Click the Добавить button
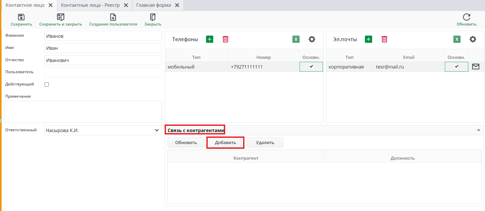This screenshot has width=485, height=211. click(x=225, y=142)
